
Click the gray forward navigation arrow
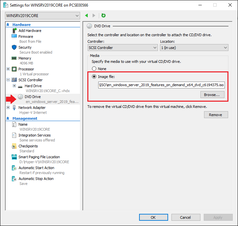pos(94,15)
